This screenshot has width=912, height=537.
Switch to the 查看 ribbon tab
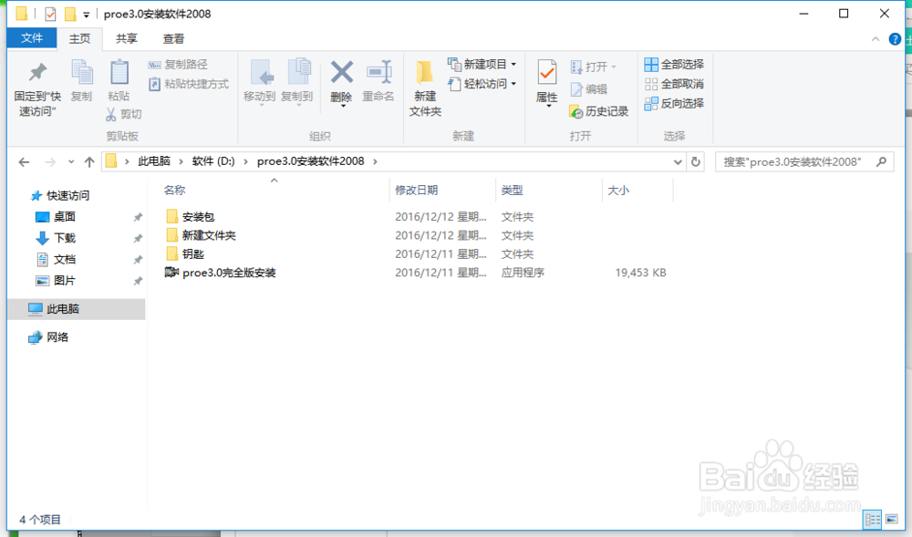[x=174, y=38]
